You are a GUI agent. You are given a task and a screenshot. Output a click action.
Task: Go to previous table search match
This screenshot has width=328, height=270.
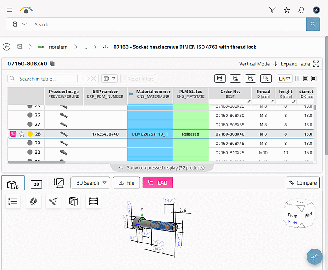click(83, 79)
